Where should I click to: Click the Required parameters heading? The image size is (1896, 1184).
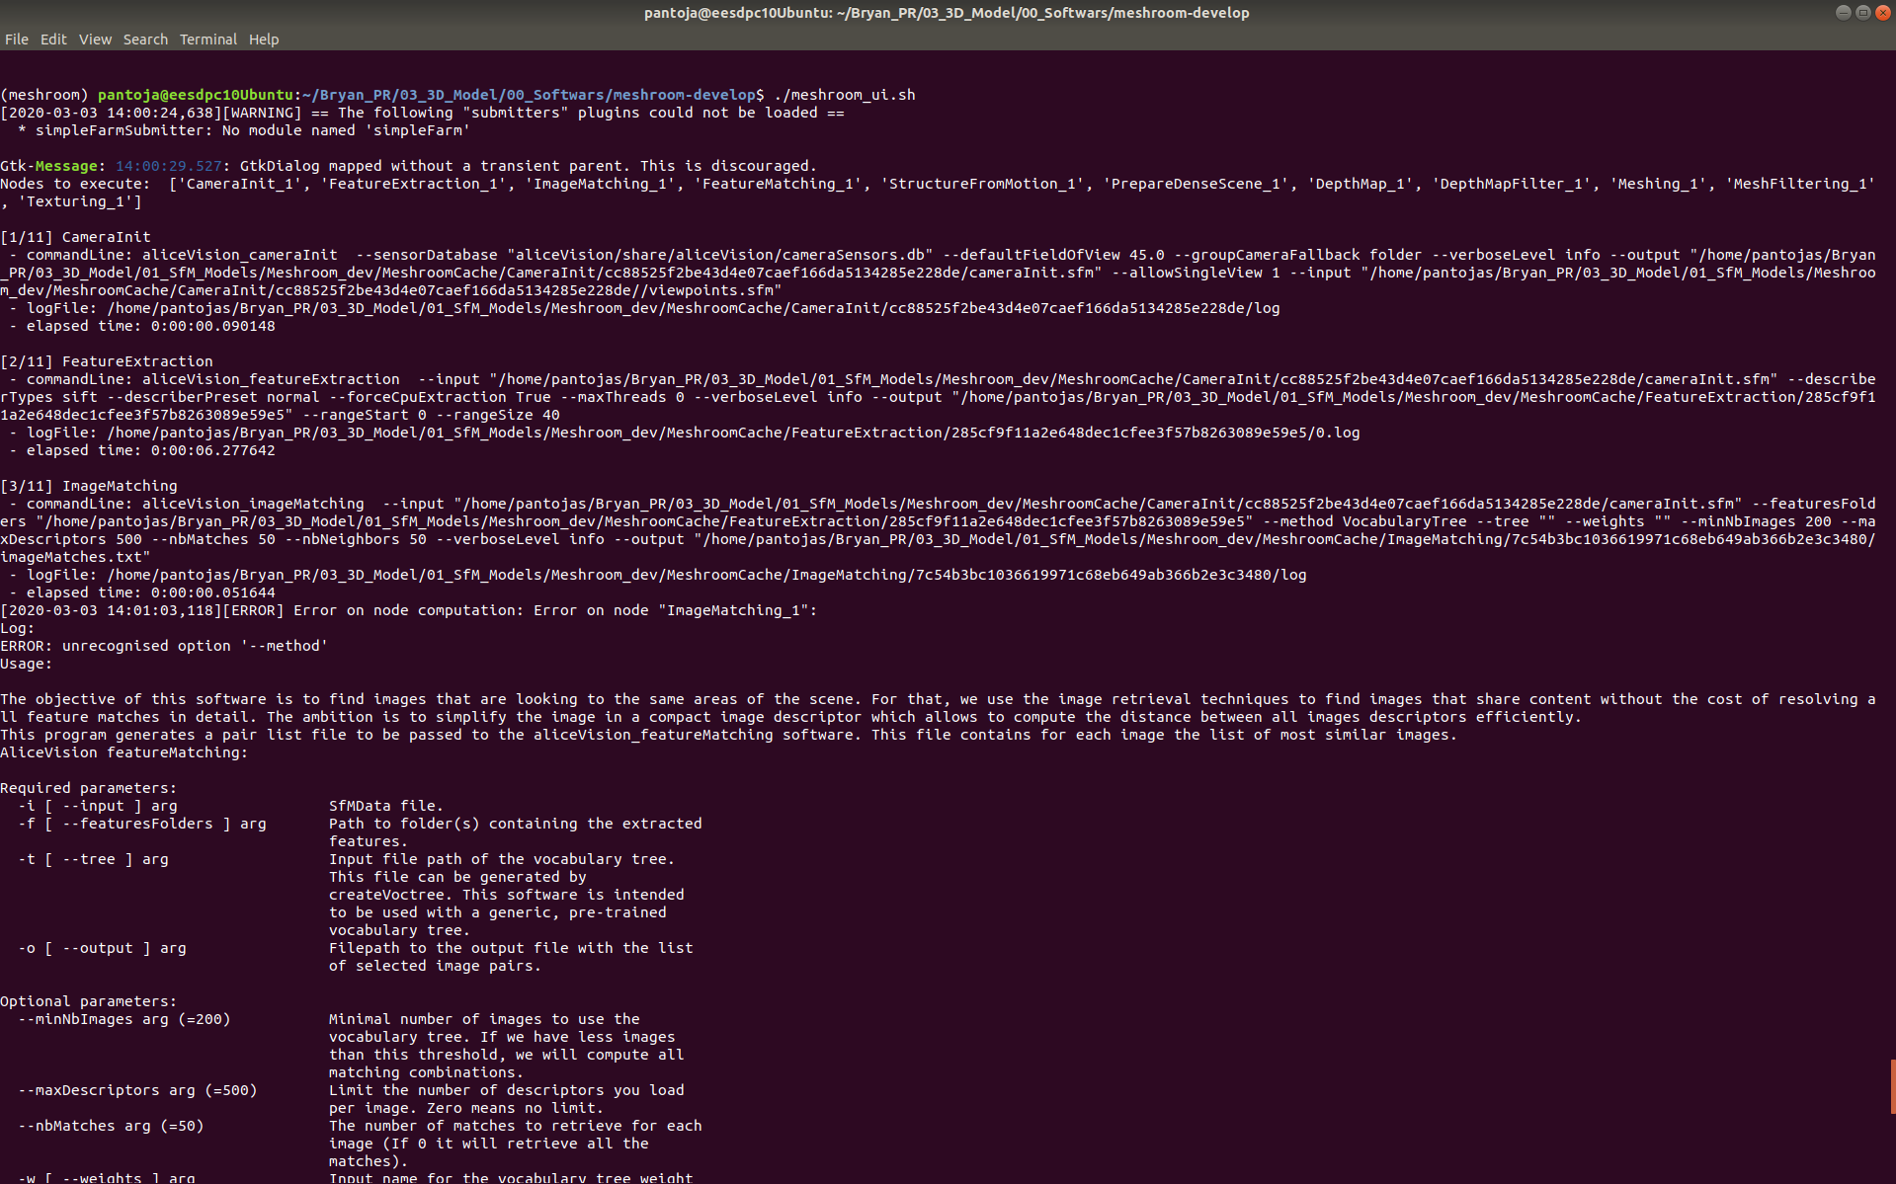88,787
